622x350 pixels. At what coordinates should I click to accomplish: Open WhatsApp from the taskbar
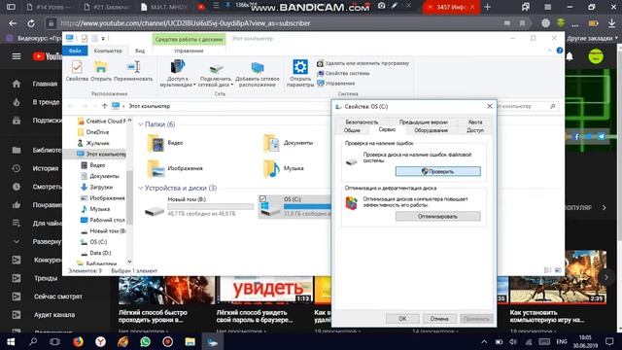coord(145,341)
